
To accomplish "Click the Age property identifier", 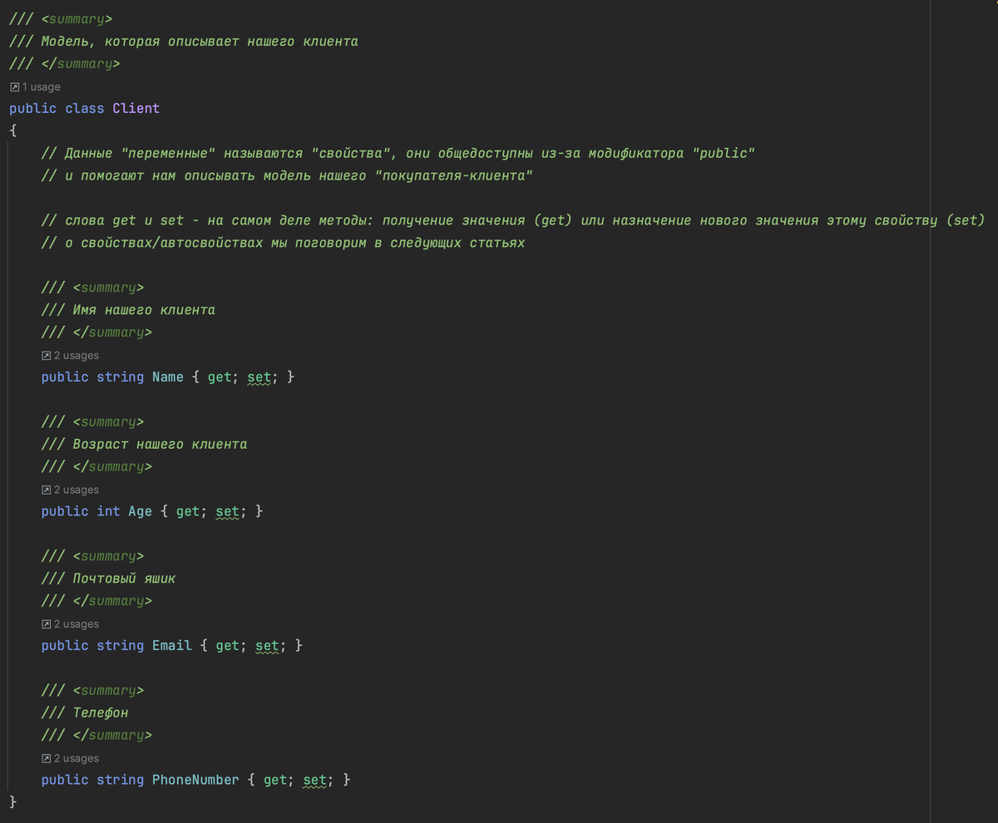I will point(141,511).
